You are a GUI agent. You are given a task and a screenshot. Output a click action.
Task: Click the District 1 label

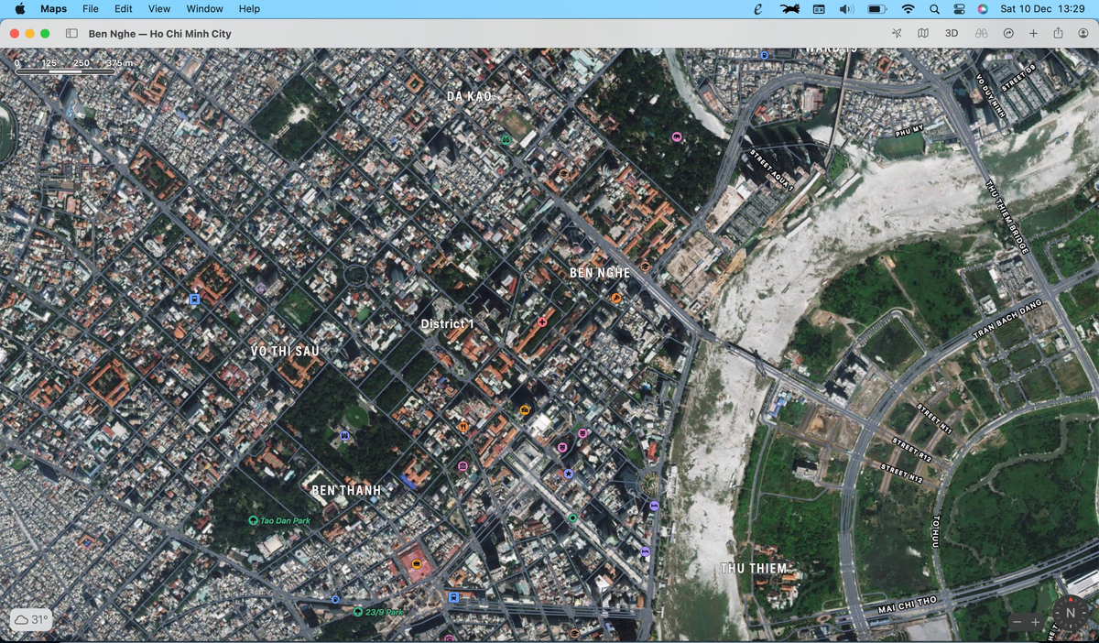(448, 323)
